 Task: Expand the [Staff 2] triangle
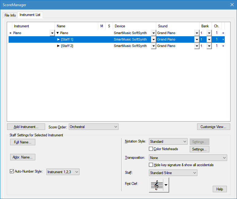click(59, 46)
